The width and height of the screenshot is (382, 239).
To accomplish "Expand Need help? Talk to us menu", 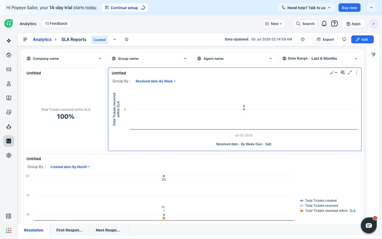I will point(306,8).
